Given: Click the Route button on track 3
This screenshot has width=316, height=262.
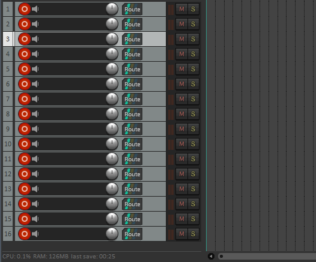Looking at the screenshot, I should pos(132,39).
